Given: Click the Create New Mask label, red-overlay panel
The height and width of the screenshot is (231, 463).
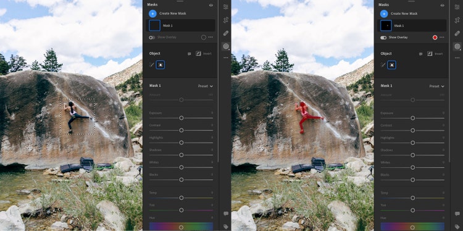Looking at the screenshot, I should (x=404, y=14).
